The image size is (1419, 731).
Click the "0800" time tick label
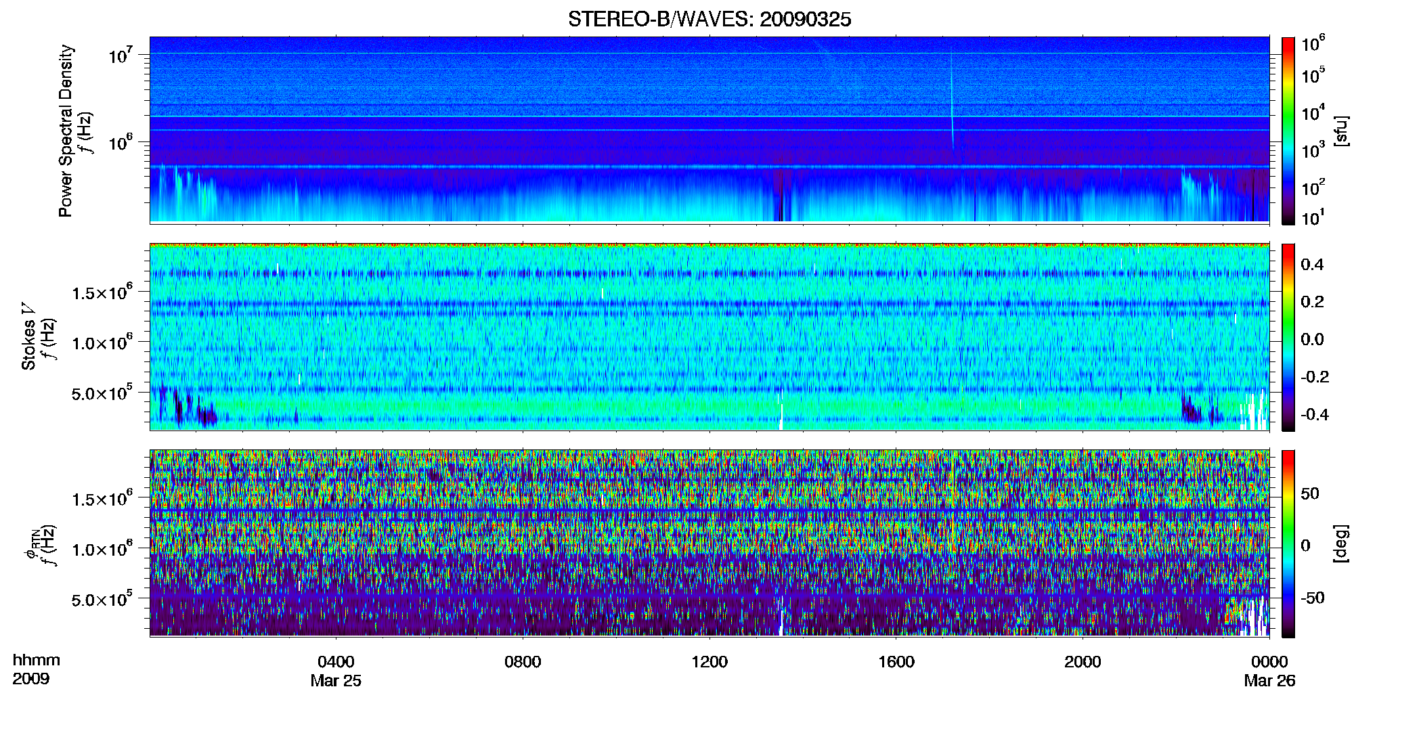(523, 661)
